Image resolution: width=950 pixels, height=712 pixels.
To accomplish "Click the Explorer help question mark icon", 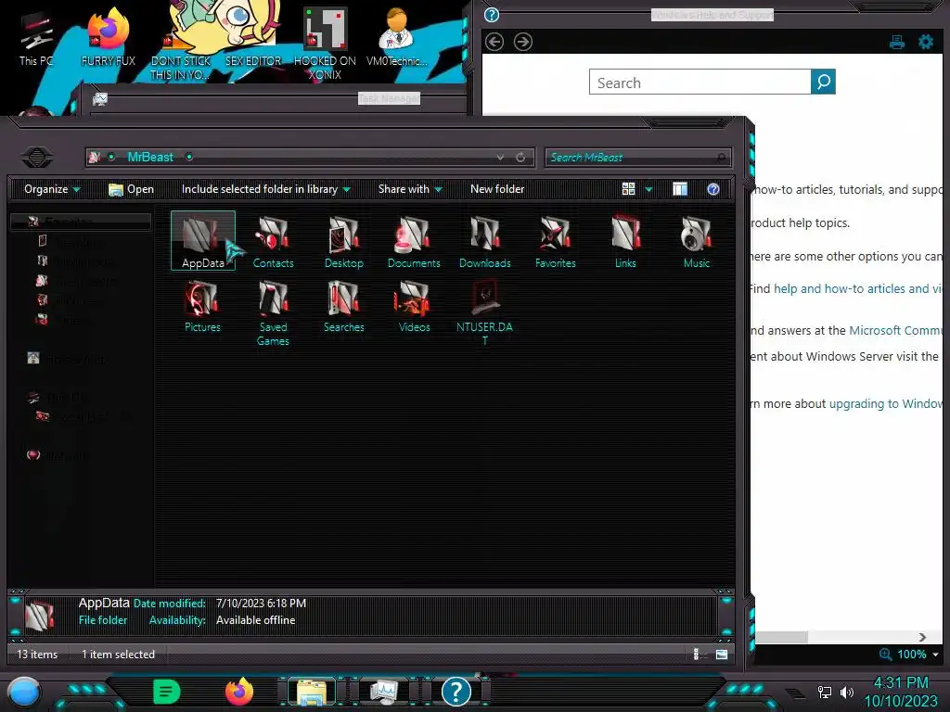I will click(713, 189).
